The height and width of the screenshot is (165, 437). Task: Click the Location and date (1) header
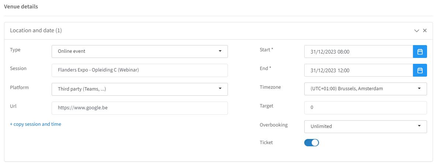[36, 30]
